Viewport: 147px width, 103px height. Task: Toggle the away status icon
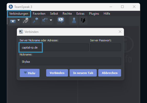point(26,20)
